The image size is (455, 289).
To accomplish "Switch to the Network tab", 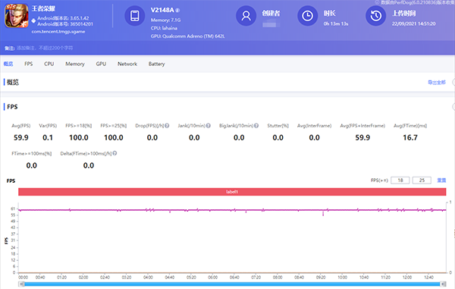I will coord(127,64).
